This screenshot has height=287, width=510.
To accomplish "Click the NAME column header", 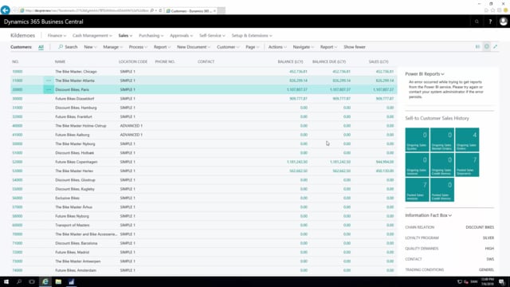I will [61, 61].
